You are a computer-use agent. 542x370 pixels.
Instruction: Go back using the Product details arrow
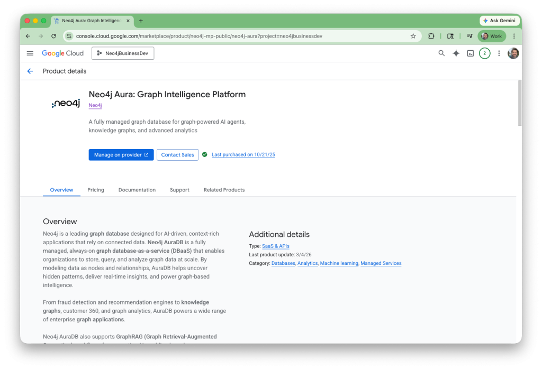pos(30,71)
